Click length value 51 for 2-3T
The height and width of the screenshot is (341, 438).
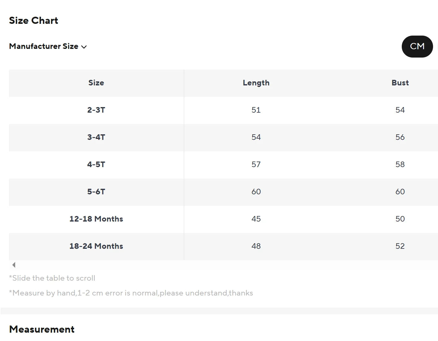256,110
